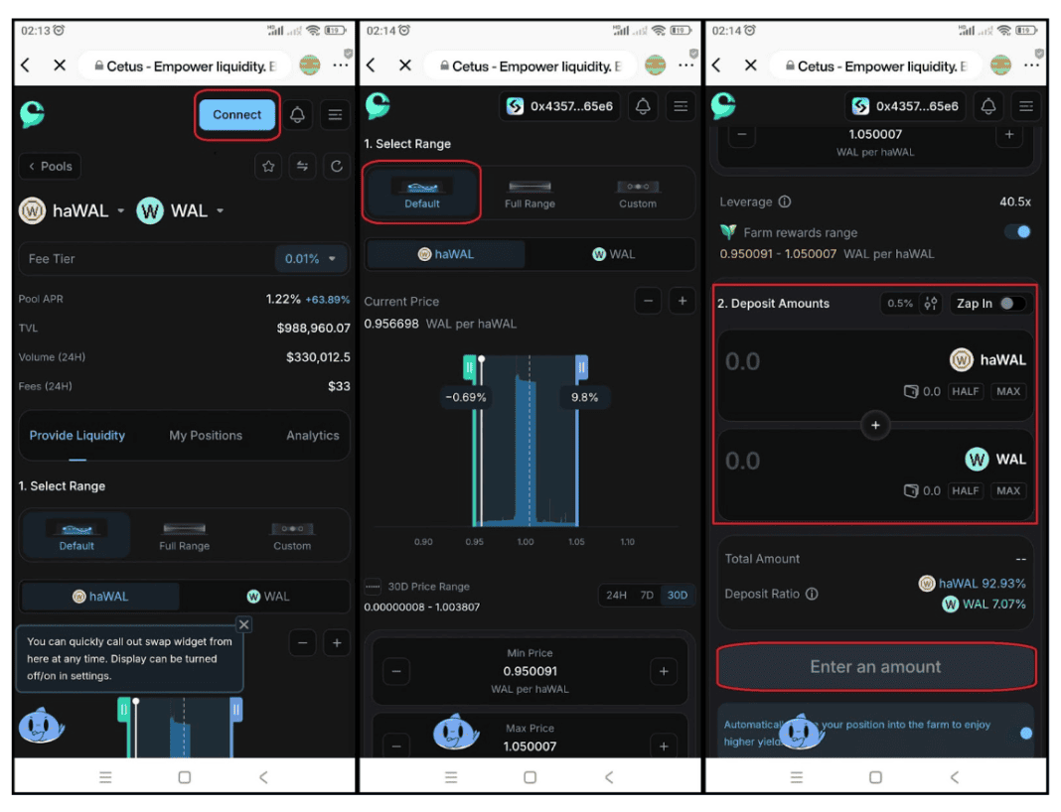Toggle Farm rewards range switch

point(1017,232)
